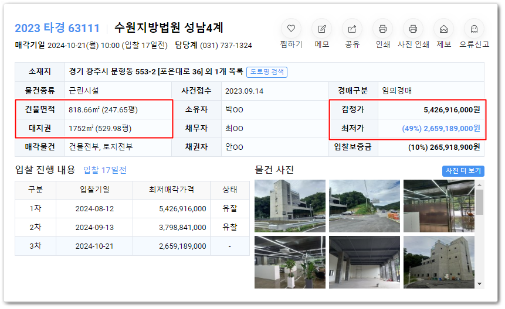Click the 최저매각가격 column header
Screen dimensions: 505x309
click(x=171, y=190)
